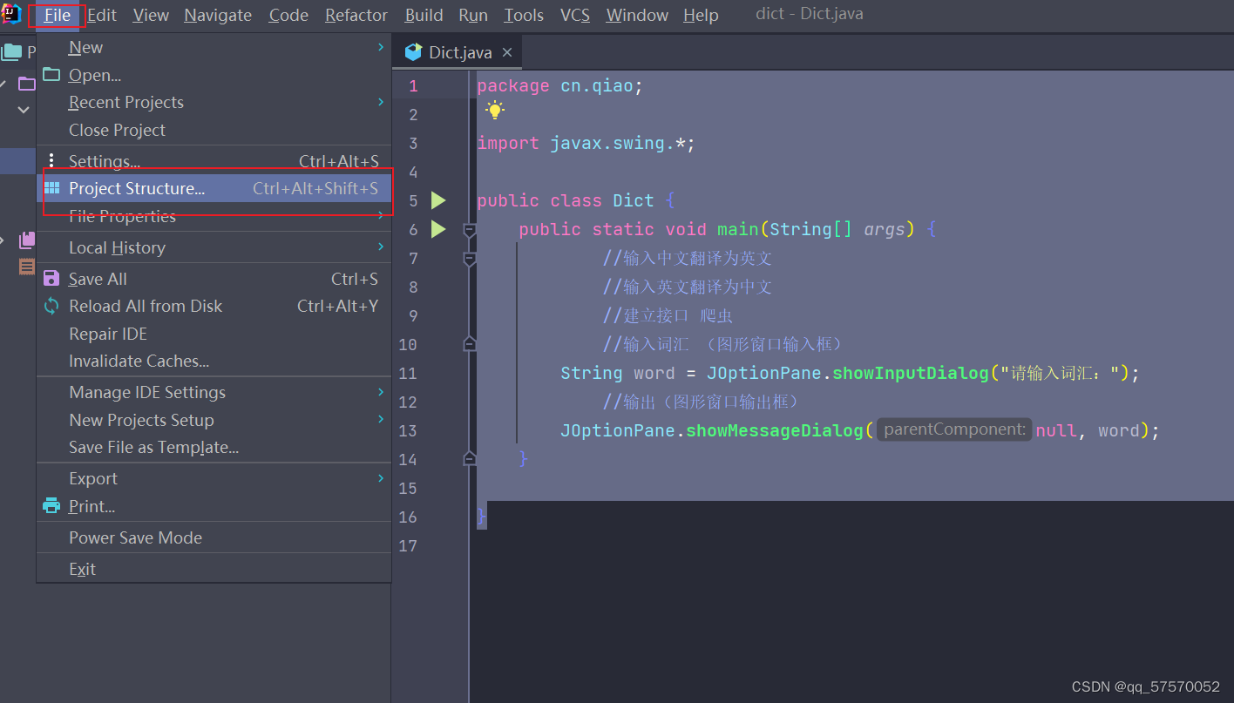The image size is (1234, 703).
Task: Click the yellow light bulb intention icon
Action: (495, 111)
